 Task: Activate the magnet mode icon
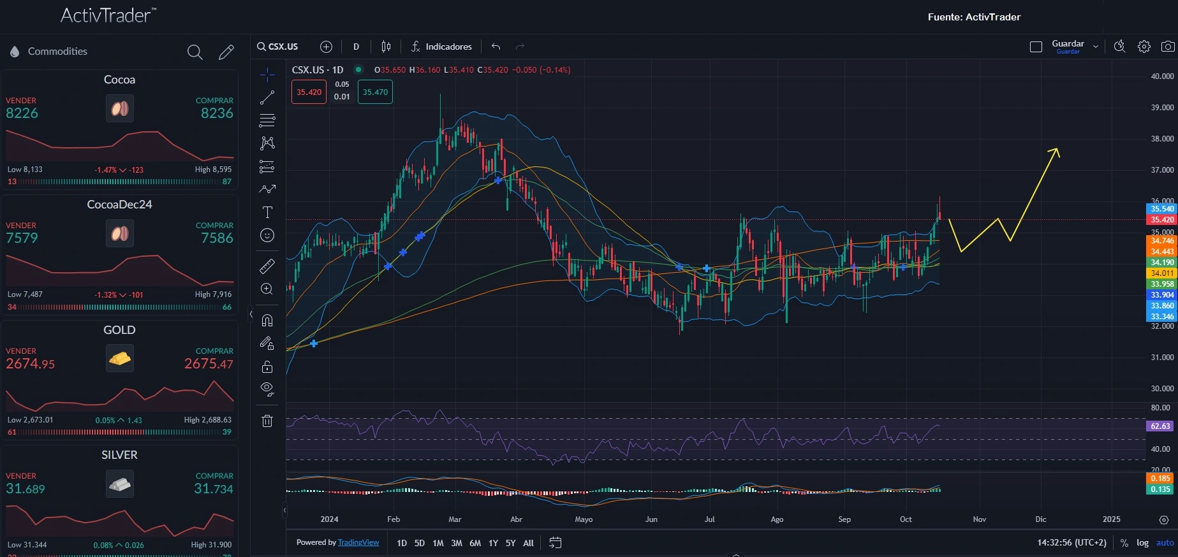coord(267,320)
